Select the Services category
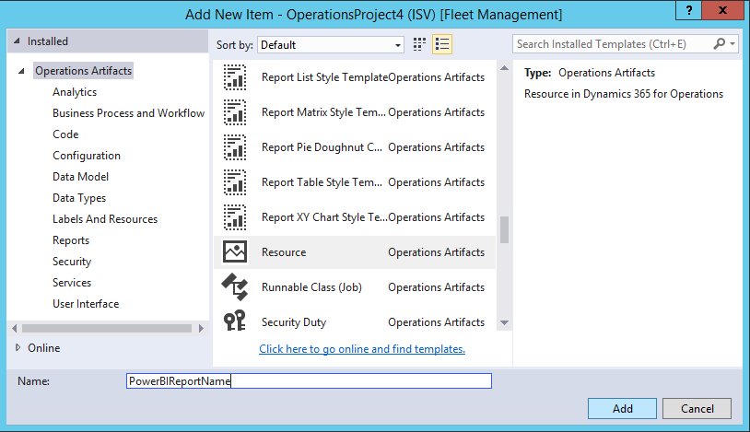Image resolution: width=750 pixels, height=432 pixels. pos(72,283)
